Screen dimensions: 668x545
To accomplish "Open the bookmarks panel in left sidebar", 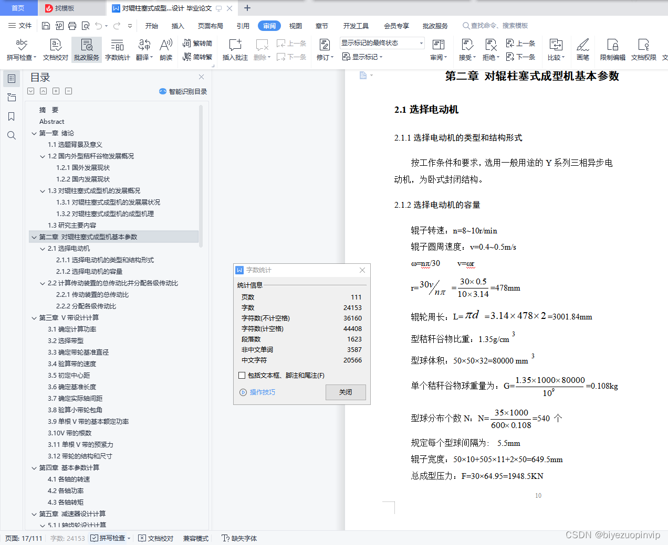I will pos(12,116).
